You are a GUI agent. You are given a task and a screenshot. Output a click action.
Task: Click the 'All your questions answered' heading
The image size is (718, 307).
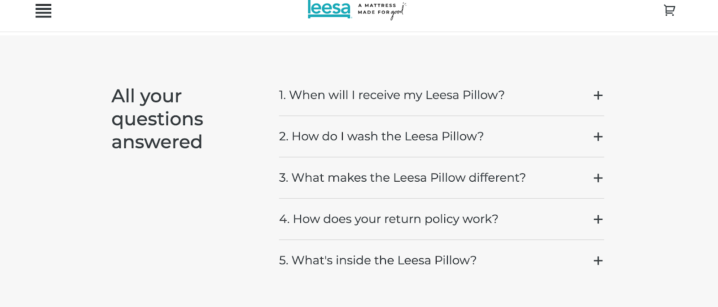tap(157, 119)
